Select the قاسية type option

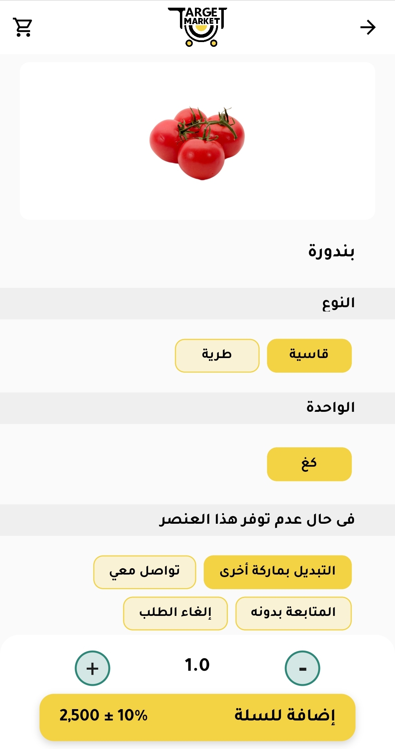309,355
